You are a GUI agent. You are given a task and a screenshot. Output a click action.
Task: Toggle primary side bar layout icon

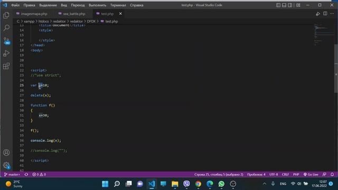pos(278,5)
